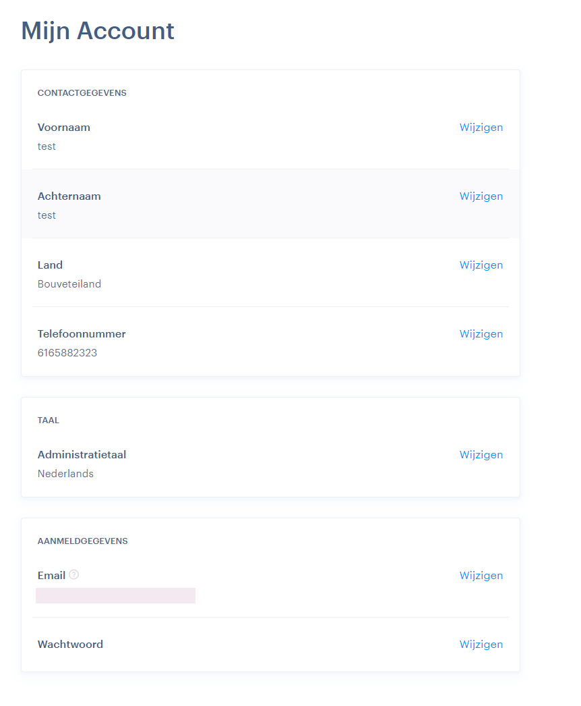Screen dimensions: 581x706
Task: Change the Land setting with Wijzigen
Action: 481,265
